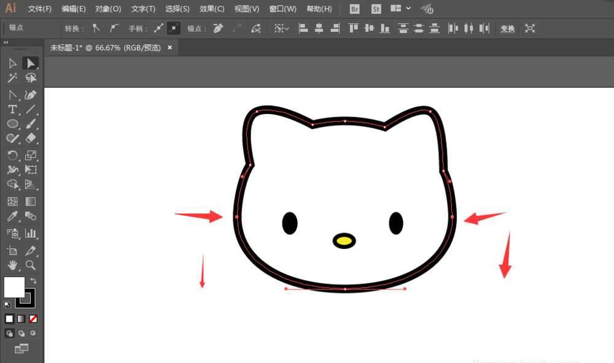Open the align-to options dropdown

pos(281,28)
